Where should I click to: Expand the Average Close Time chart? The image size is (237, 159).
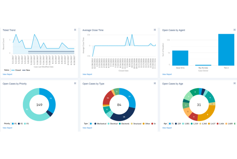click(x=155, y=30)
